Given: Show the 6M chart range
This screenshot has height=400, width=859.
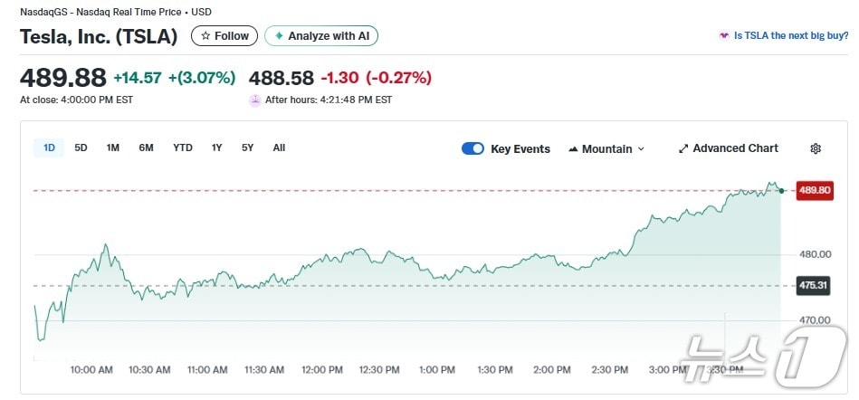Looking at the screenshot, I should pyautogui.click(x=146, y=148).
